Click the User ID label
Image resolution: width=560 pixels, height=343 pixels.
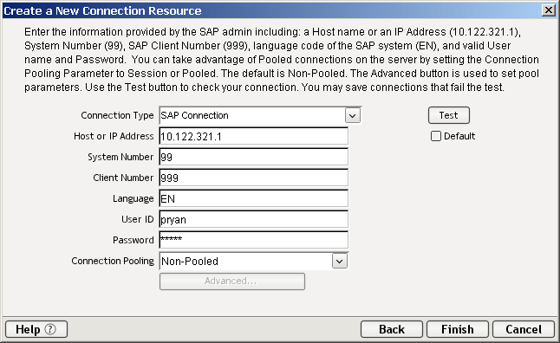(x=138, y=219)
